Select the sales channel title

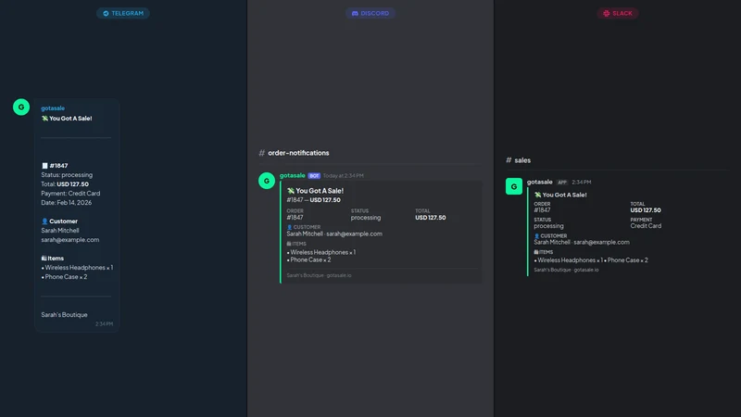(x=522, y=160)
